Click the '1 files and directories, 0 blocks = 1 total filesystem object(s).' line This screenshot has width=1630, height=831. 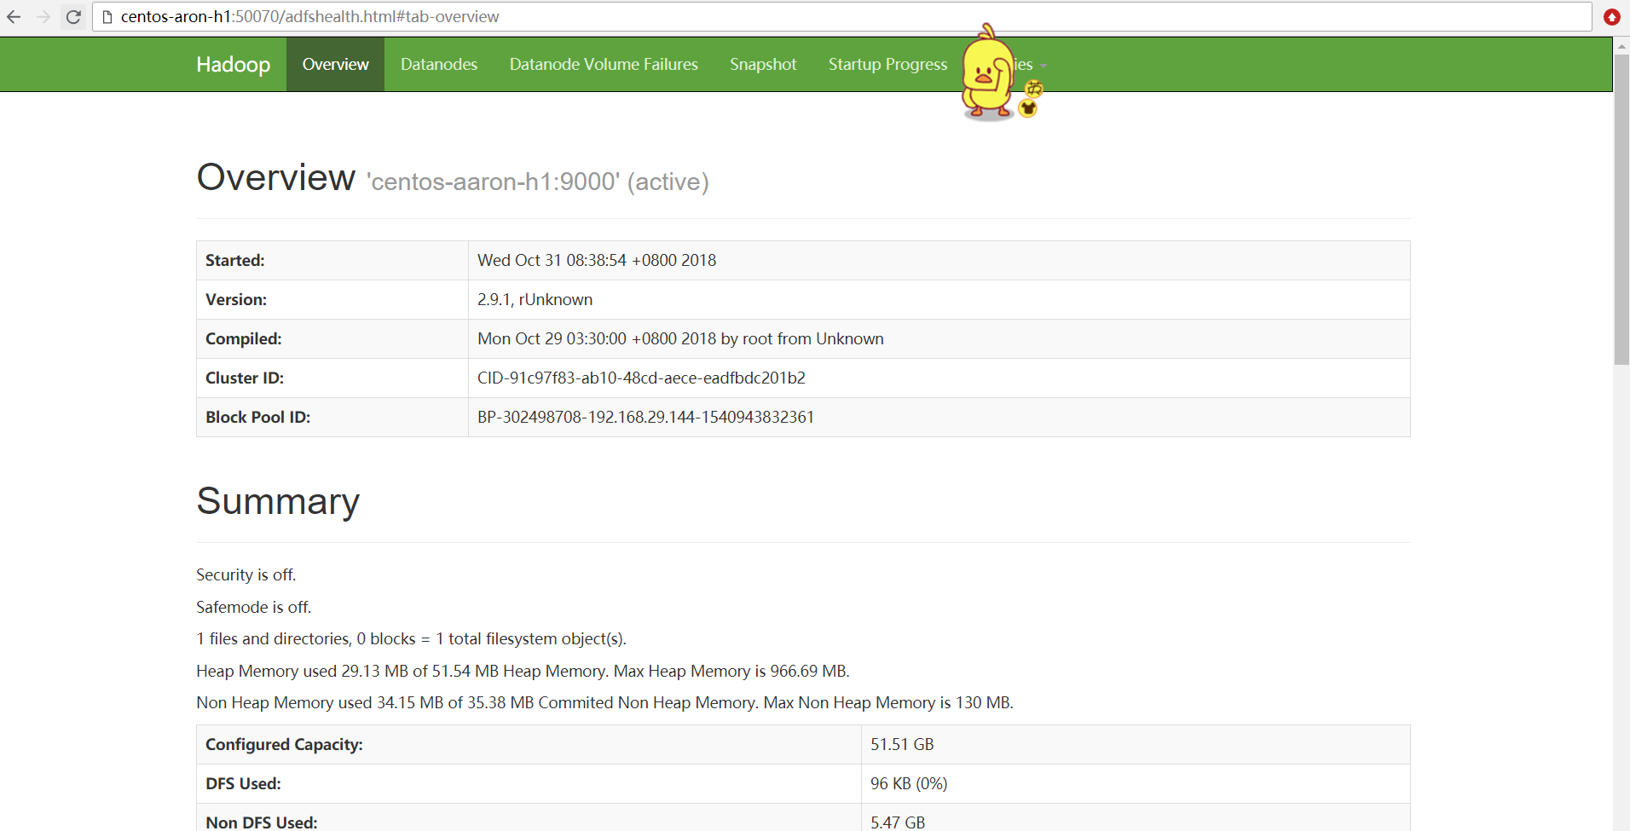tap(412, 639)
